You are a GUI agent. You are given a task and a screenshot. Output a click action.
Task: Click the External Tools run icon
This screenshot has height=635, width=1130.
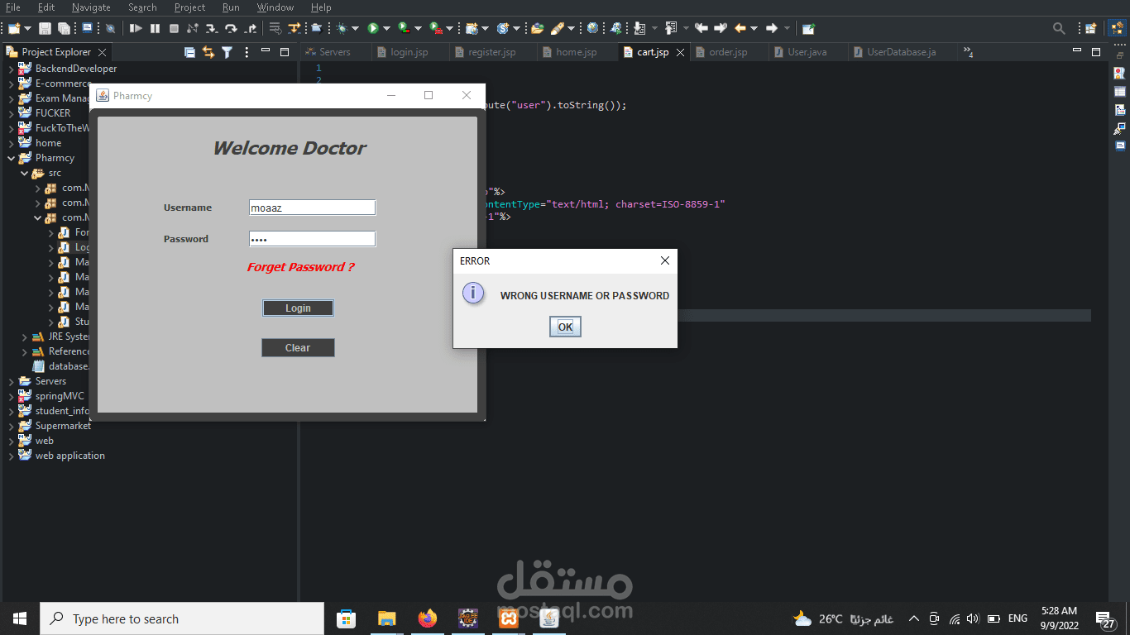tap(435, 28)
